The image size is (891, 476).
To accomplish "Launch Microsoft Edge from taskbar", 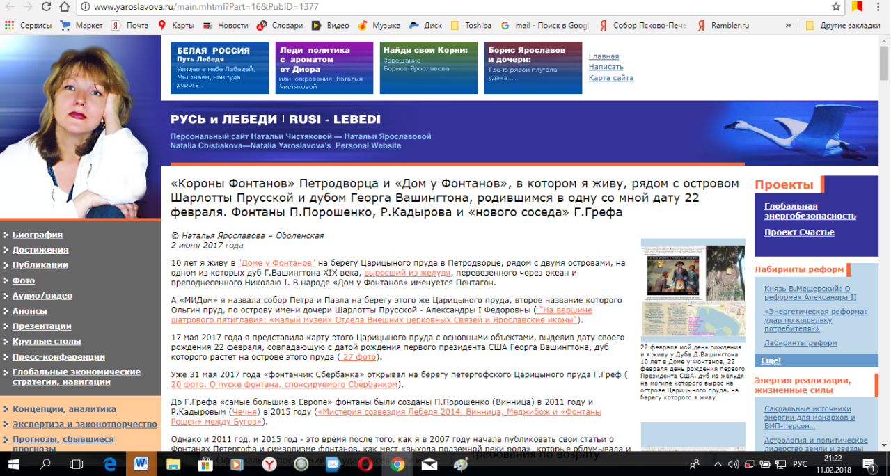I will pos(109,463).
